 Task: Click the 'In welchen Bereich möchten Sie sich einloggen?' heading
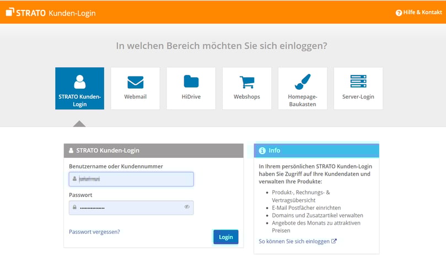click(222, 46)
